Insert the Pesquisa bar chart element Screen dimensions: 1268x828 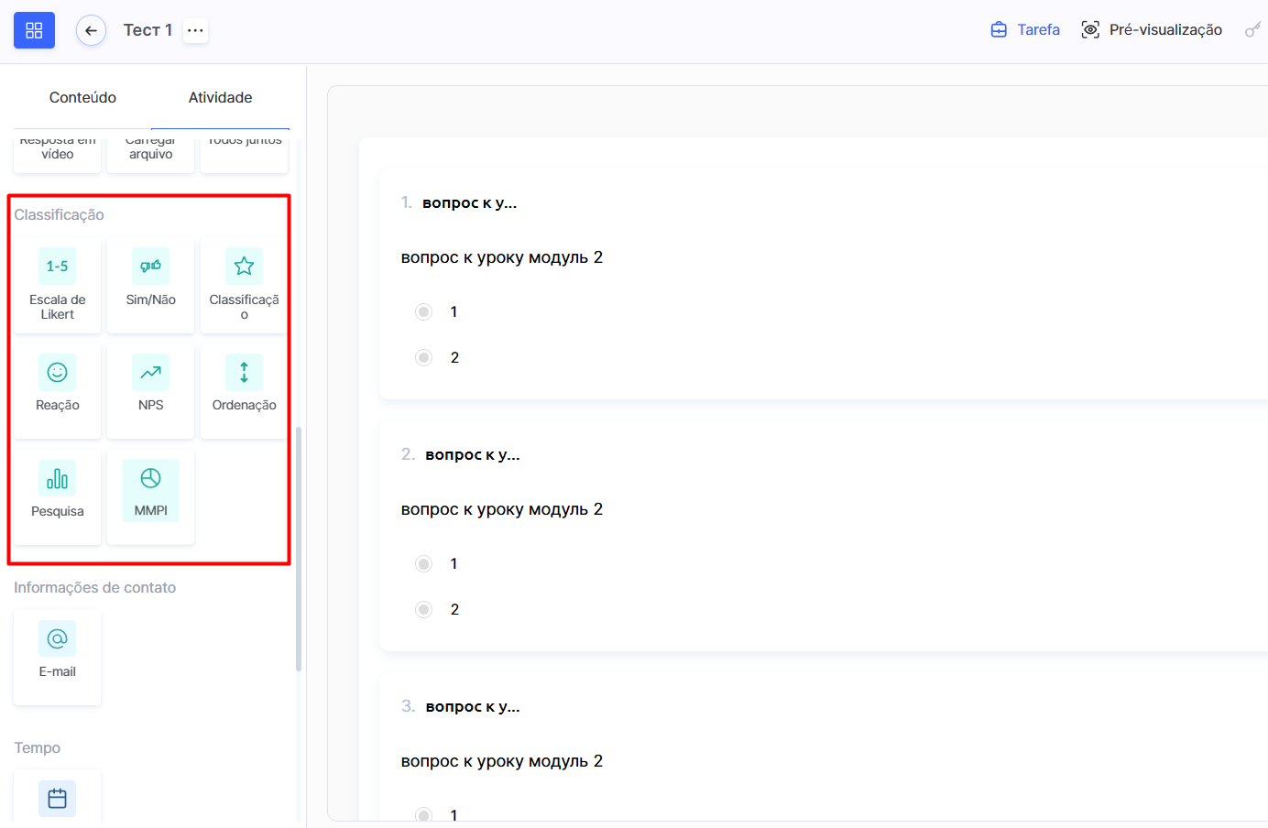click(x=57, y=492)
